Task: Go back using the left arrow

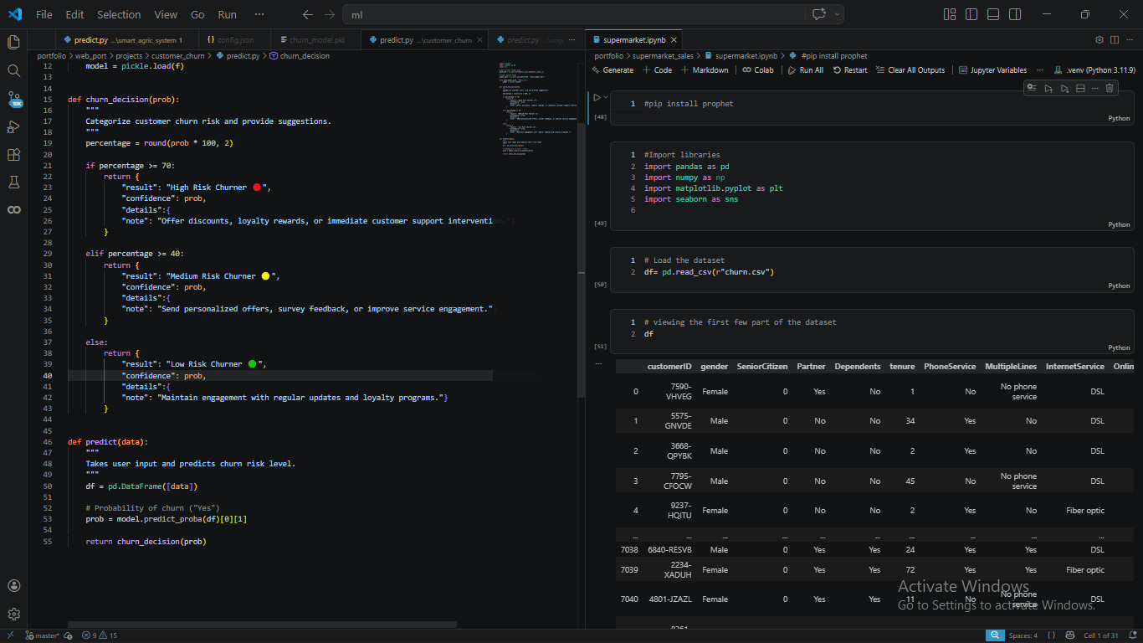Action: (x=307, y=14)
